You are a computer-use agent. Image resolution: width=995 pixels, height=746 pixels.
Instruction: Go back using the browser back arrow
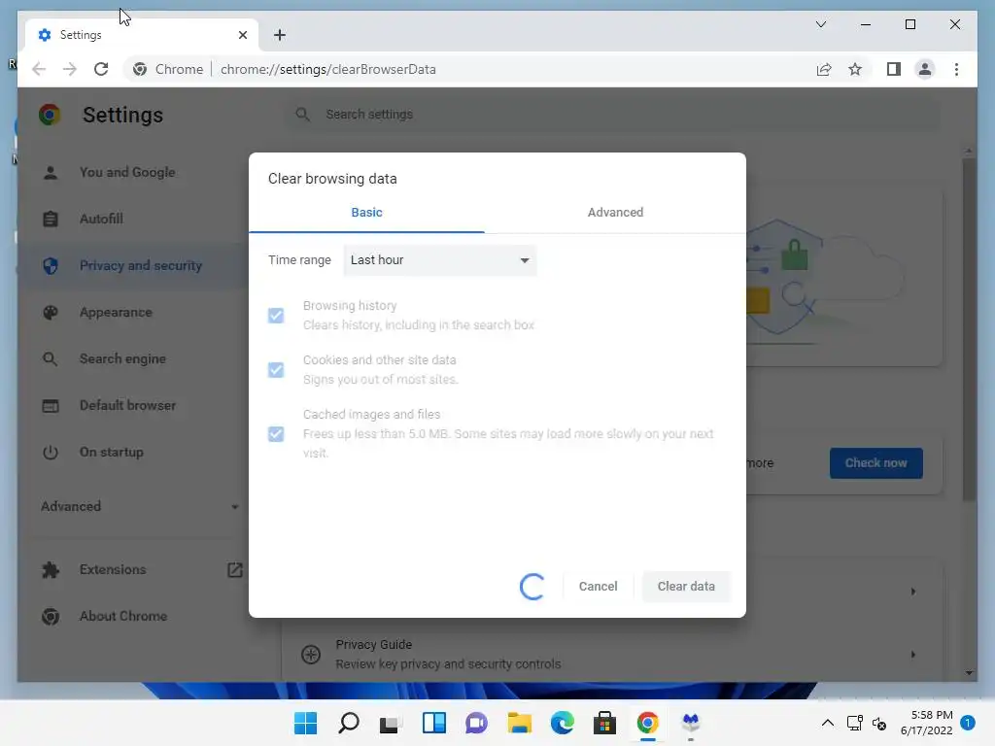pos(39,69)
